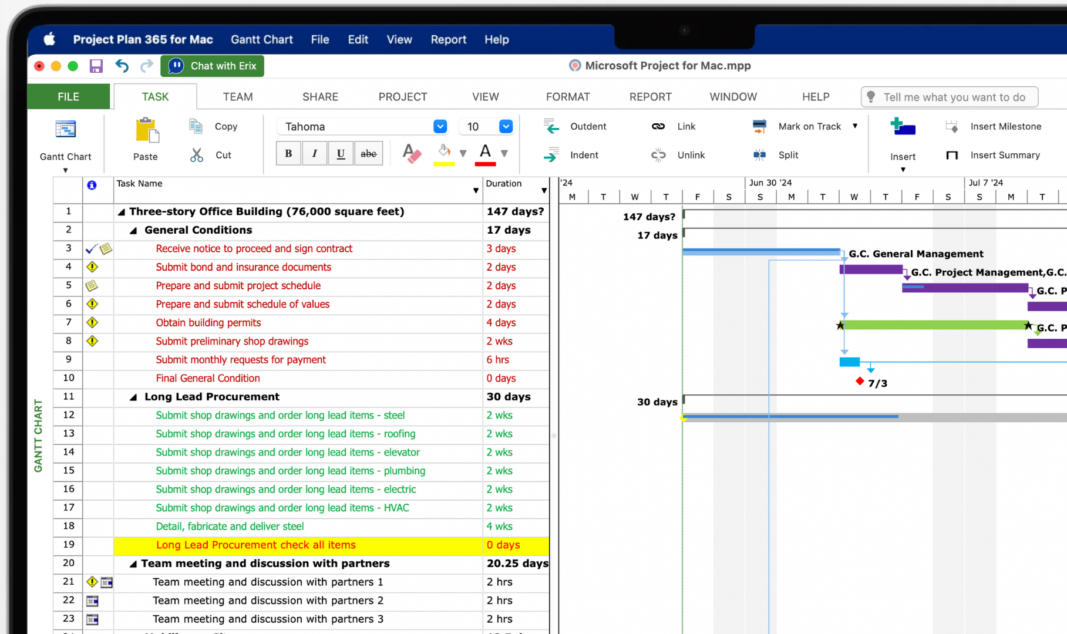Collapse the Three-story Office Building summary task

click(x=122, y=212)
